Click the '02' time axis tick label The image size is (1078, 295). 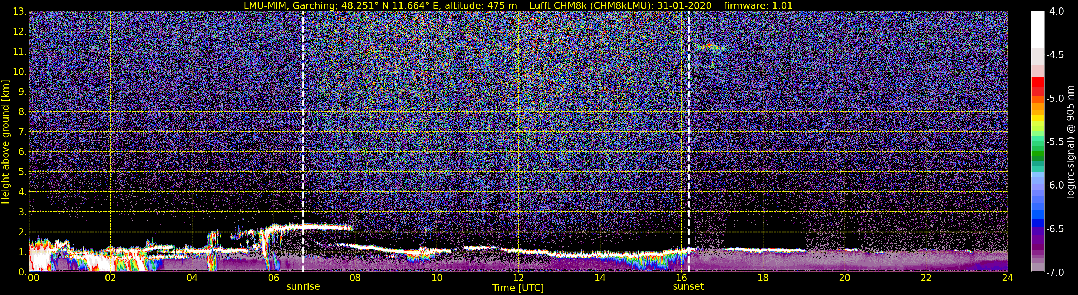pyautogui.click(x=110, y=278)
